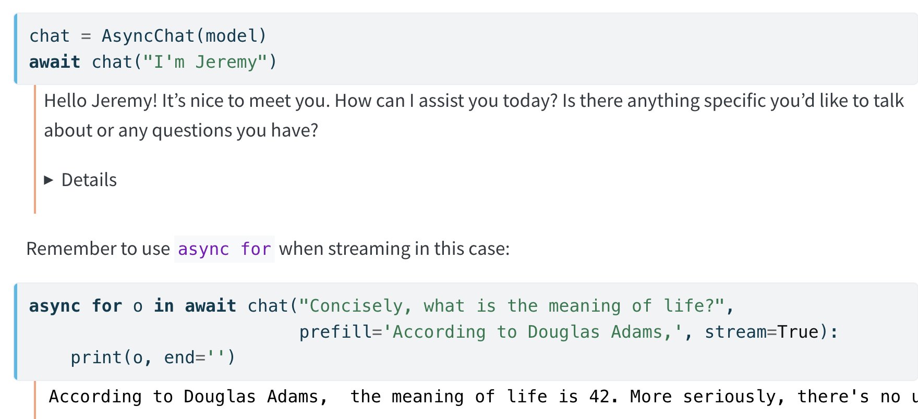
Task: Click the "Concisely, what is the meaning of life?" string
Action: click(512, 306)
